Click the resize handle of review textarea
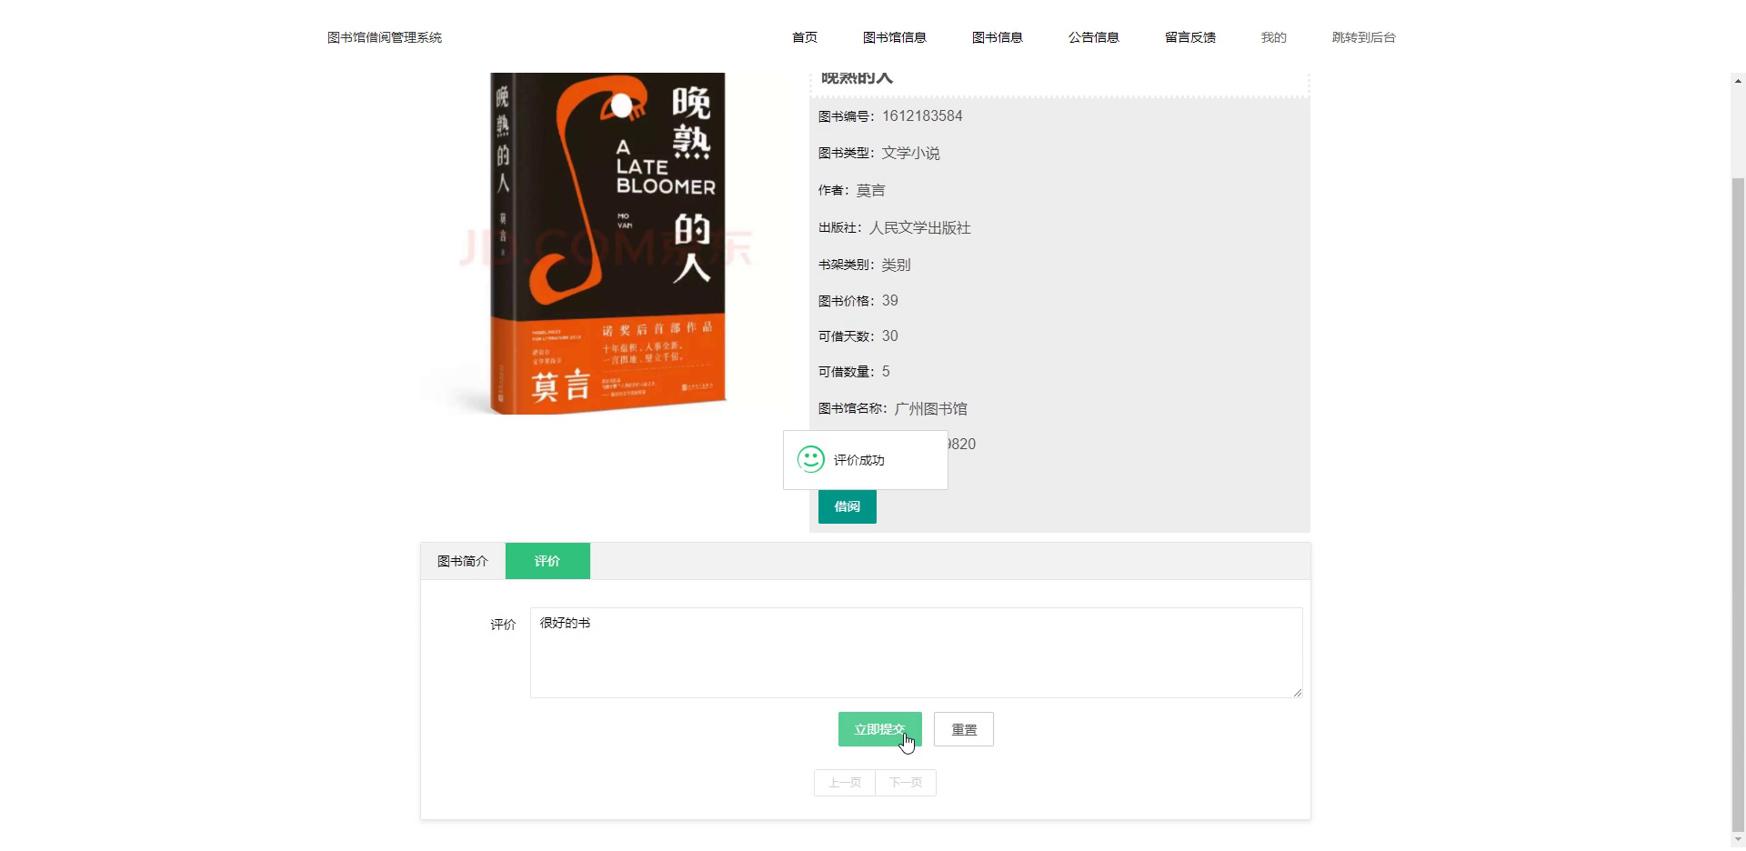Image resolution: width=1746 pixels, height=851 pixels. pos(1298,693)
